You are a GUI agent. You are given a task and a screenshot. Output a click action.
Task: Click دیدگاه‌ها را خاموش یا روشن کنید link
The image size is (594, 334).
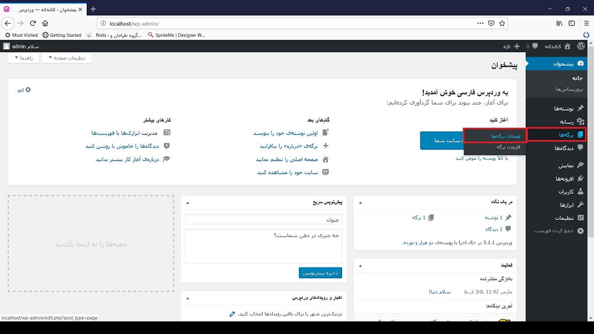[x=122, y=146]
